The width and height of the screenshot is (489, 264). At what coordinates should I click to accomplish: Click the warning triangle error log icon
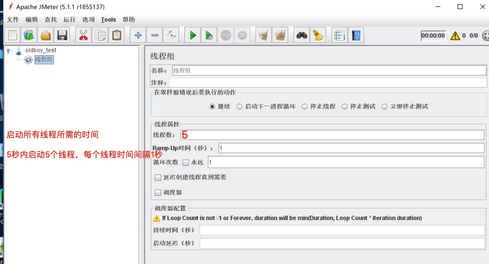coord(455,36)
